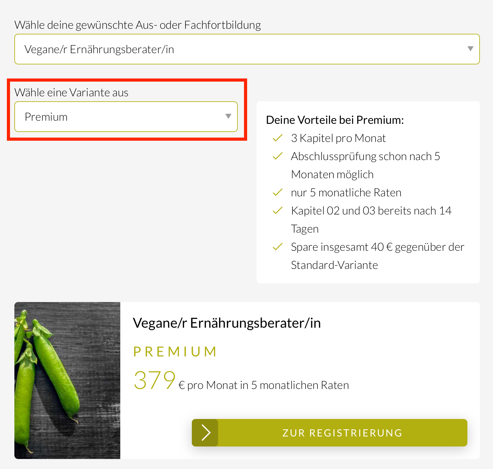Click the Wähle eine Variante aus label
The height and width of the screenshot is (469, 493).
tap(72, 93)
